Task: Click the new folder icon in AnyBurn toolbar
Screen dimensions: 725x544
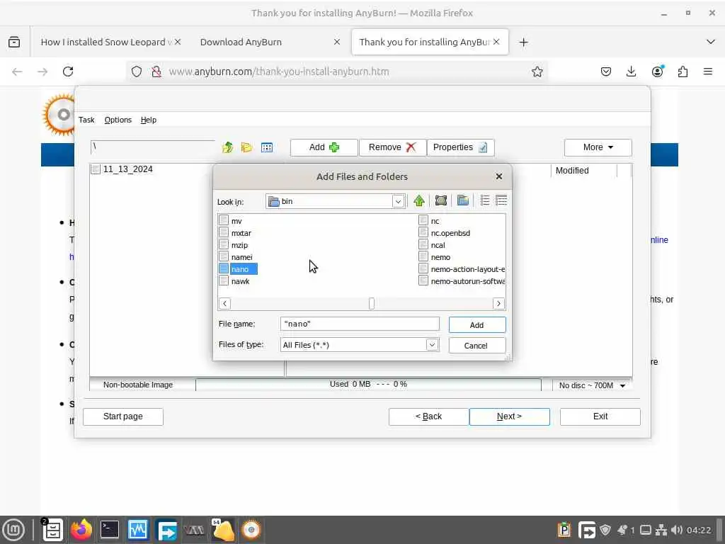Action: 247,147
